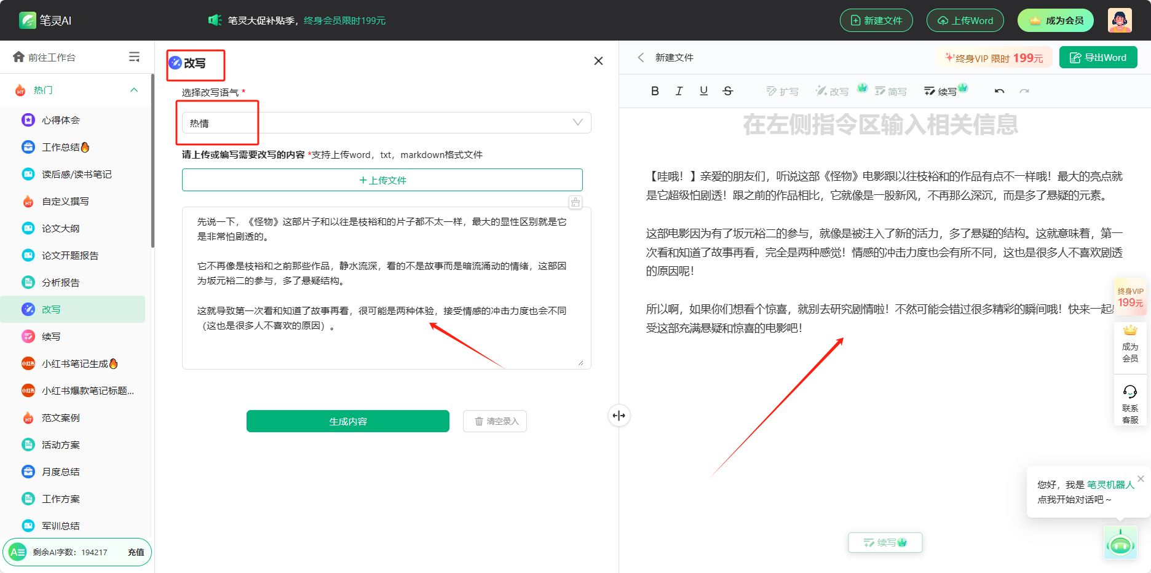Go back with editor back arrow
Viewport: 1151px width, 573px height.
click(x=641, y=57)
